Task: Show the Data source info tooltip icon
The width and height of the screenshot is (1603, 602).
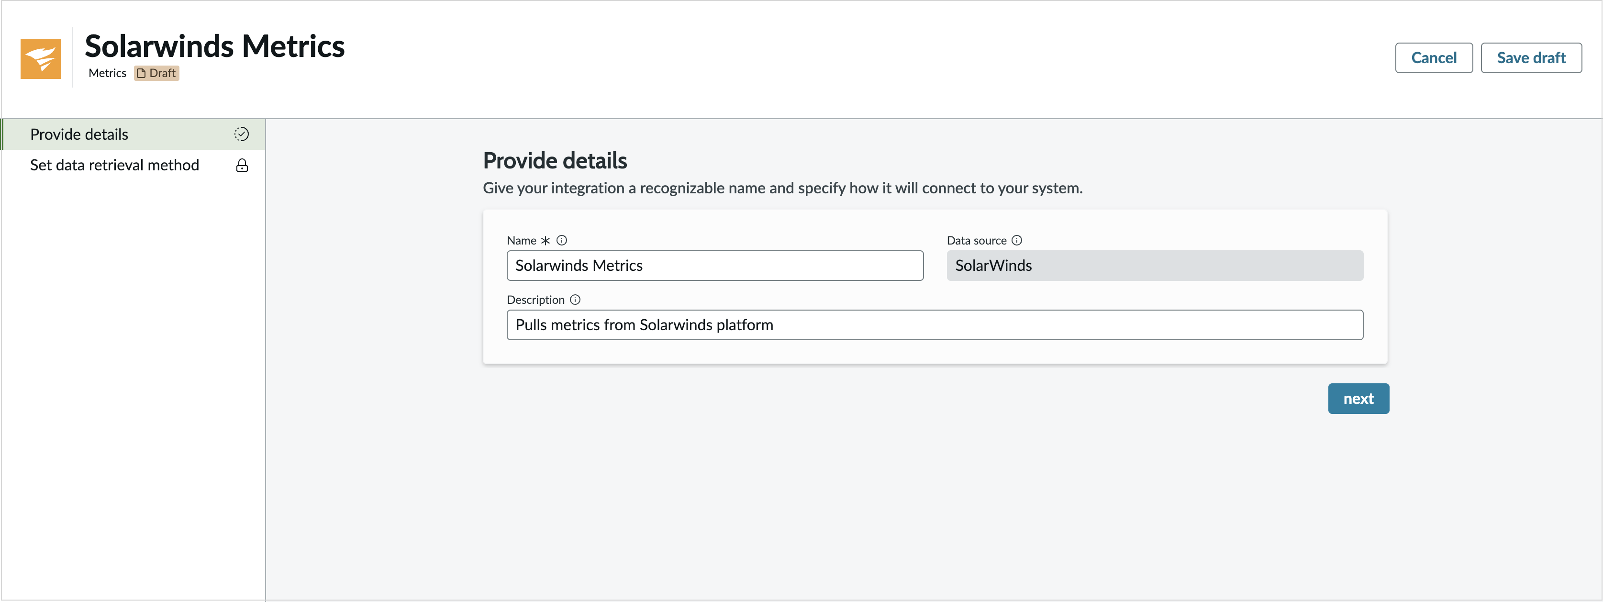Action: [x=1017, y=240]
